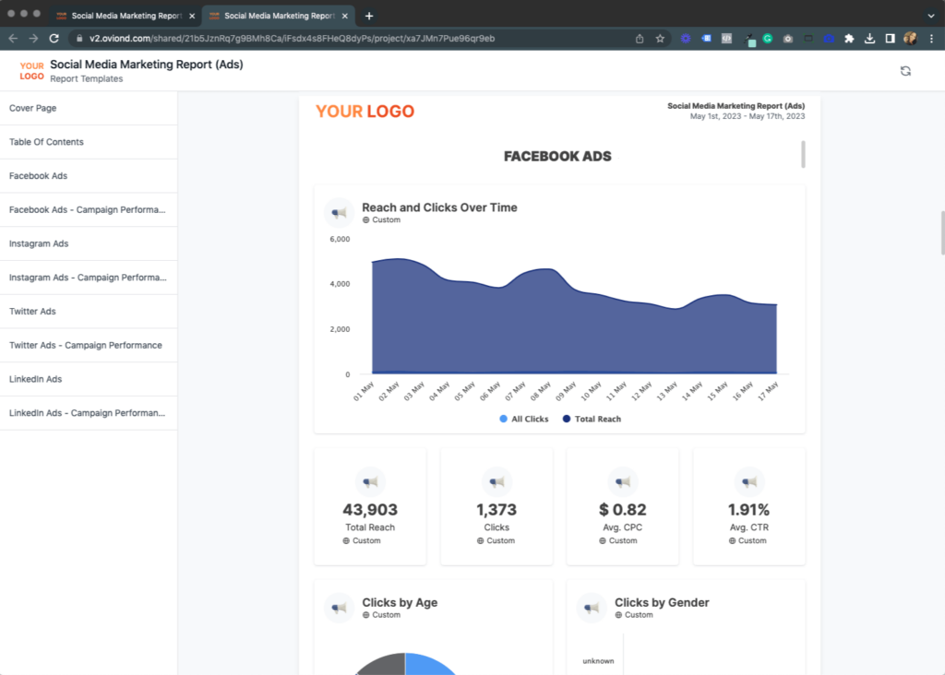Open the downloads icon in the toolbar
The image size is (945, 675).
[x=869, y=39]
